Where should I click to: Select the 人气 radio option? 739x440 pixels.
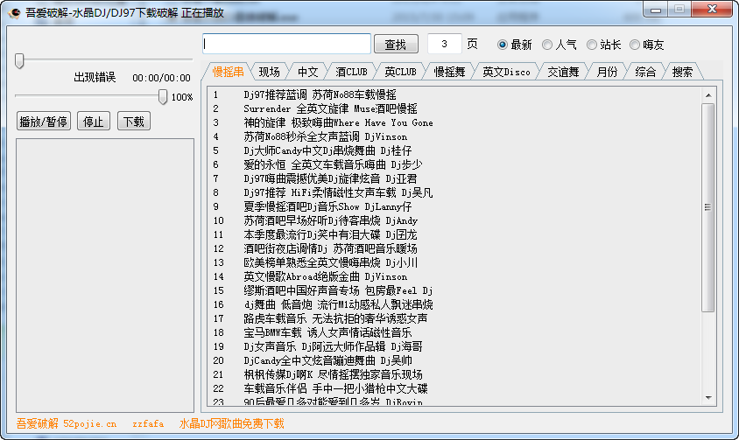[547, 45]
